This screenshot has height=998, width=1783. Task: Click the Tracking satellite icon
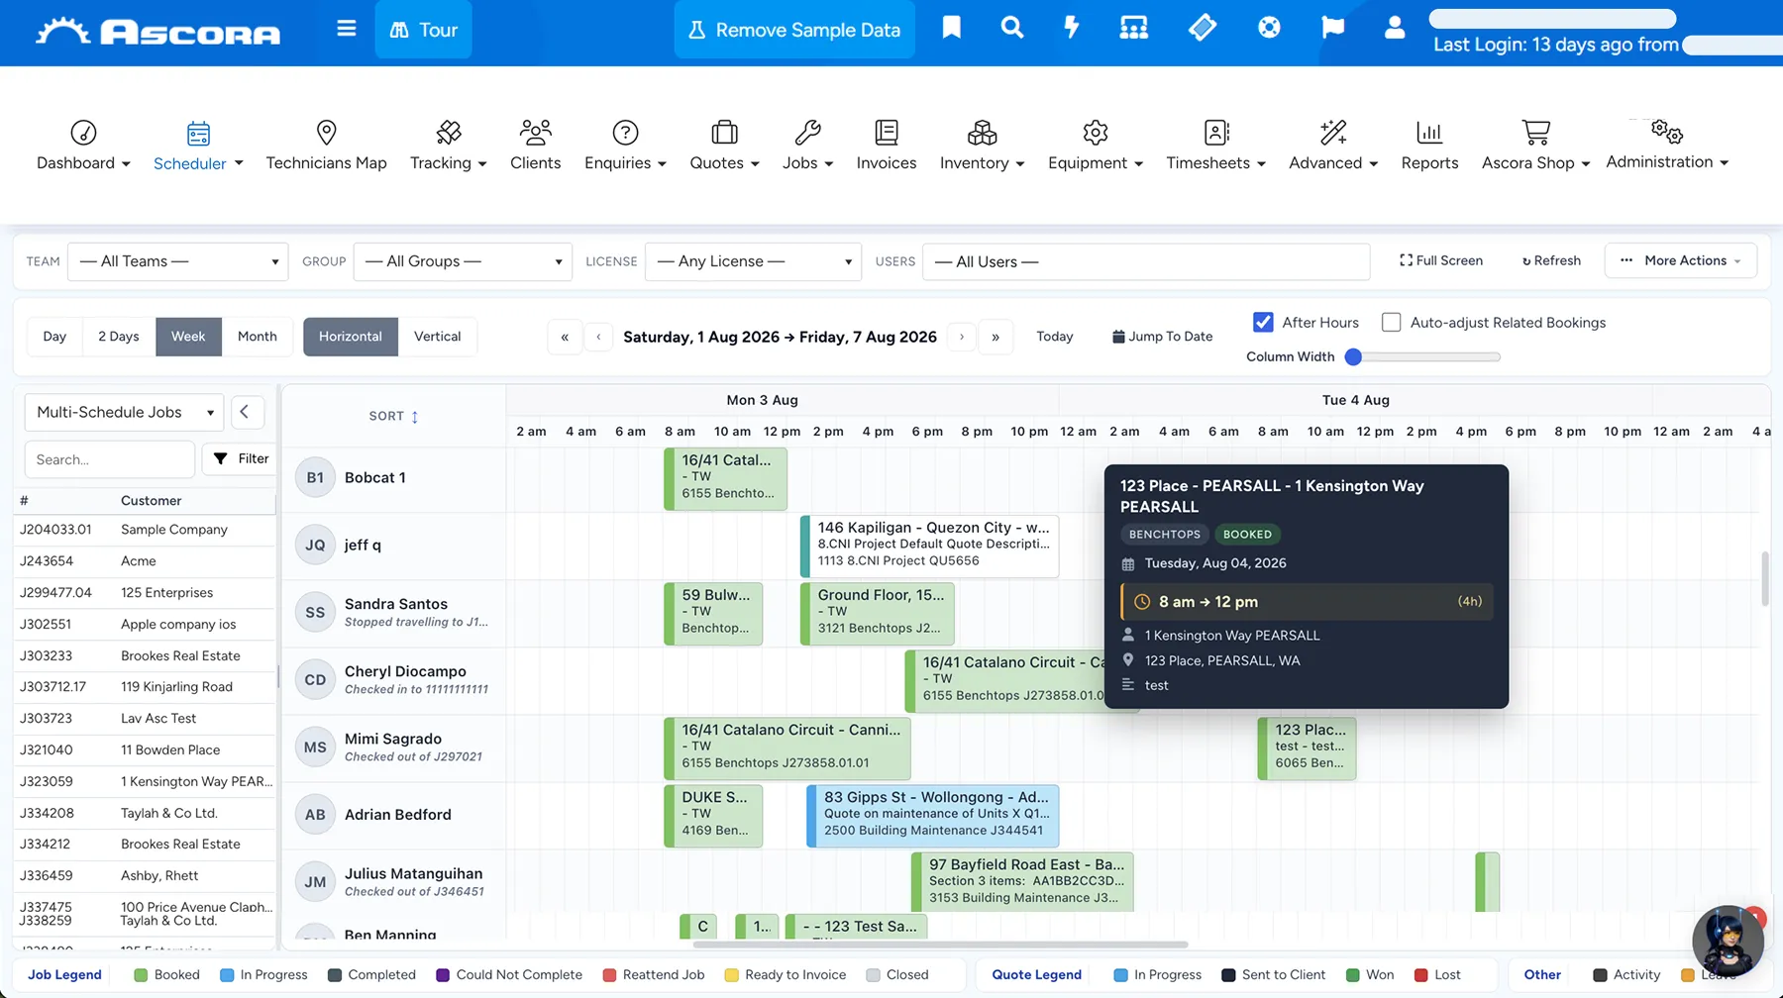pos(449,133)
